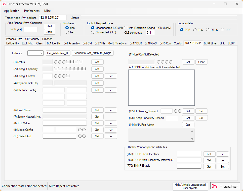Get the (6) Host Name attribute

[97, 110]
